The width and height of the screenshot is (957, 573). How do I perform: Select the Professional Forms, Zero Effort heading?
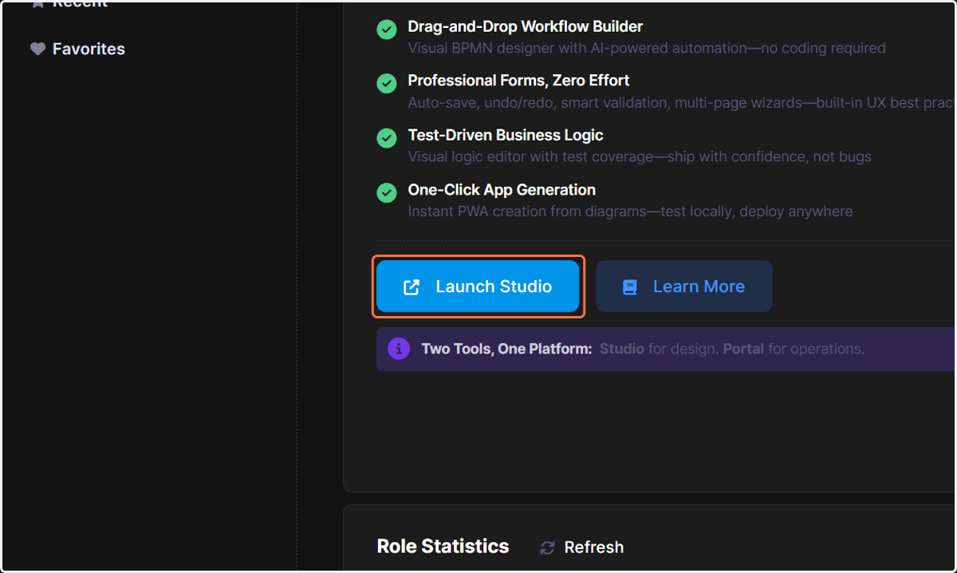(x=518, y=81)
